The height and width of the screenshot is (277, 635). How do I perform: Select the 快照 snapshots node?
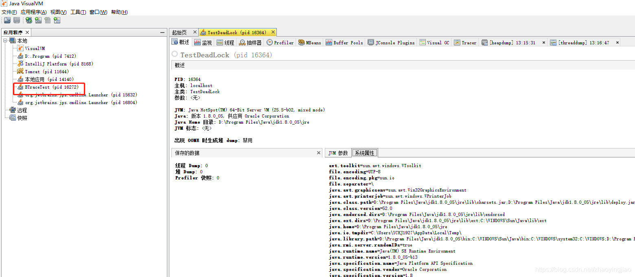22,118
